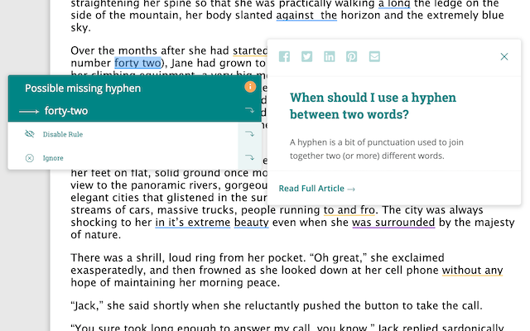Share article via email envelope icon
This screenshot has width=530, height=331.
click(374, 56)
